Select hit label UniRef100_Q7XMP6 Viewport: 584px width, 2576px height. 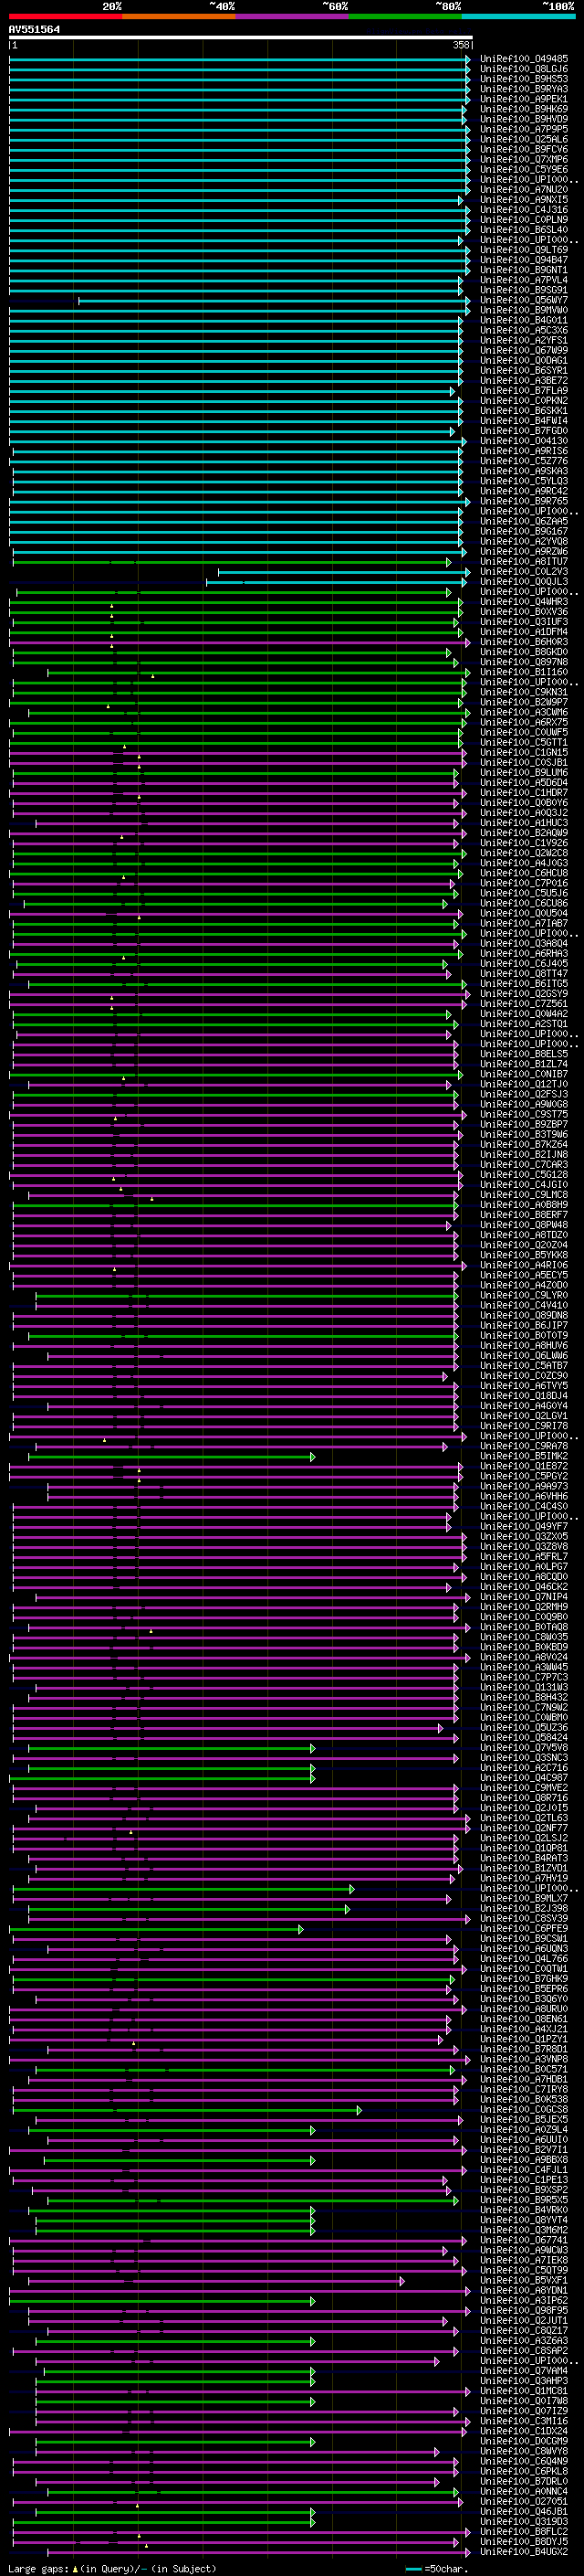pyautogui.click(x=524, y=159)
